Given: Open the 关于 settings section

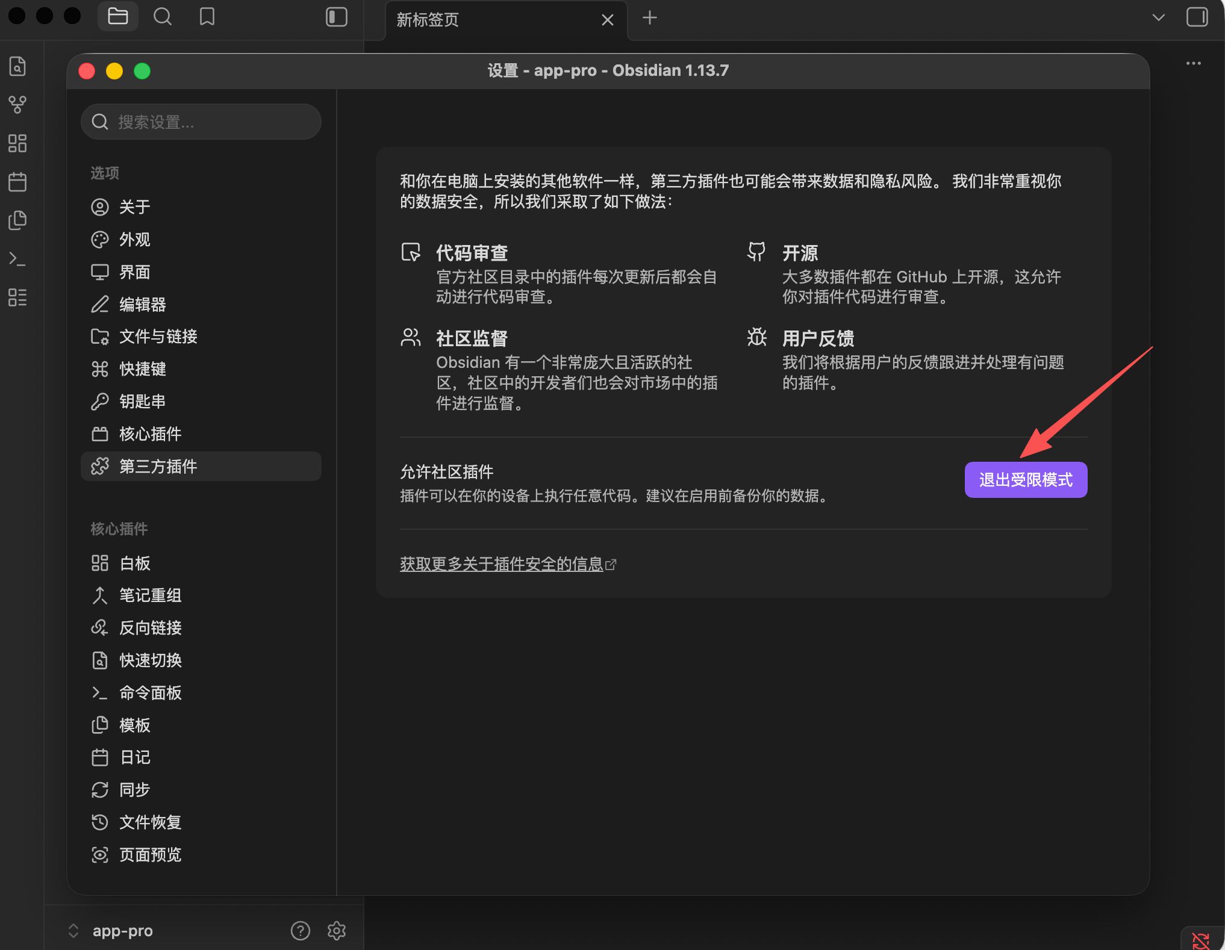Looking at the screenshot, I should coord(201,207).
